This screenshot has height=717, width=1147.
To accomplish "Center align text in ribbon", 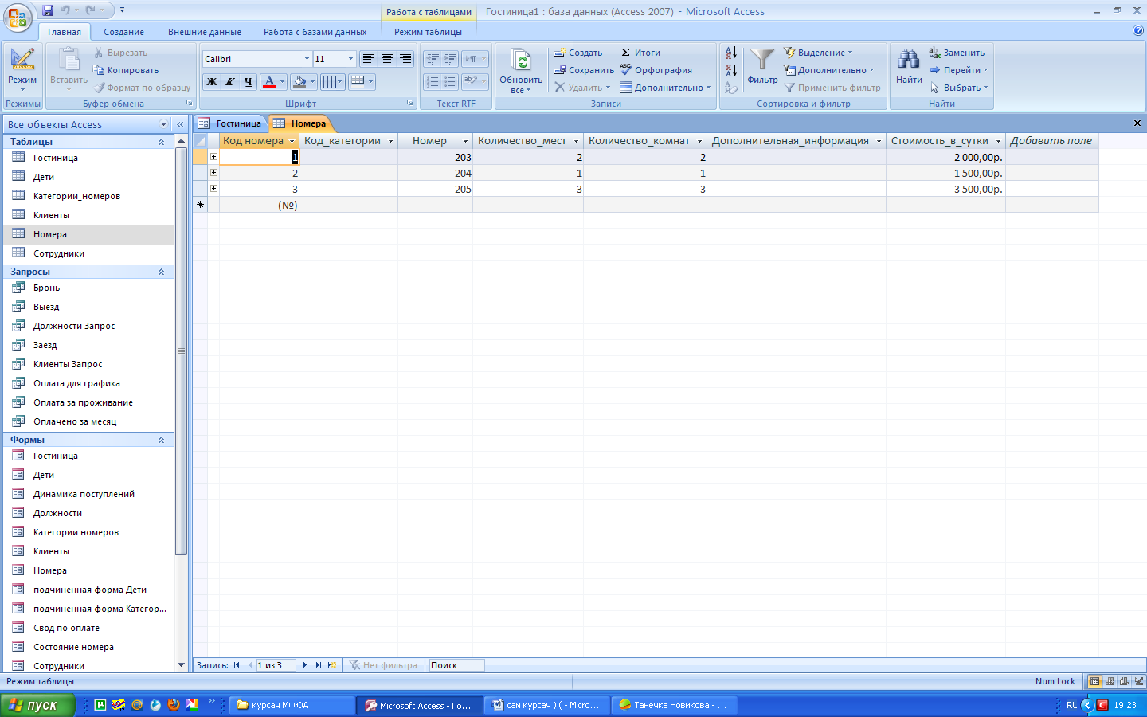I will tap(386, 59).
